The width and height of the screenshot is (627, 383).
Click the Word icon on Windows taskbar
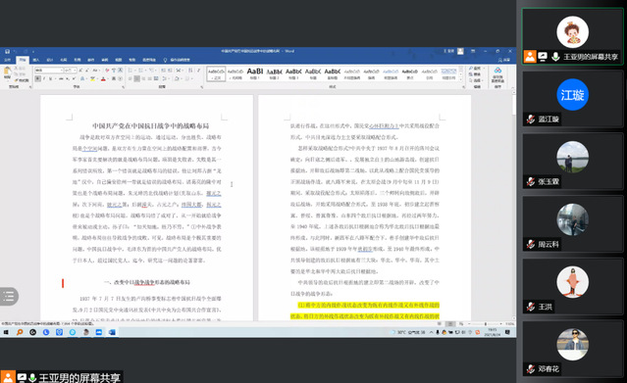pos(112,332)
